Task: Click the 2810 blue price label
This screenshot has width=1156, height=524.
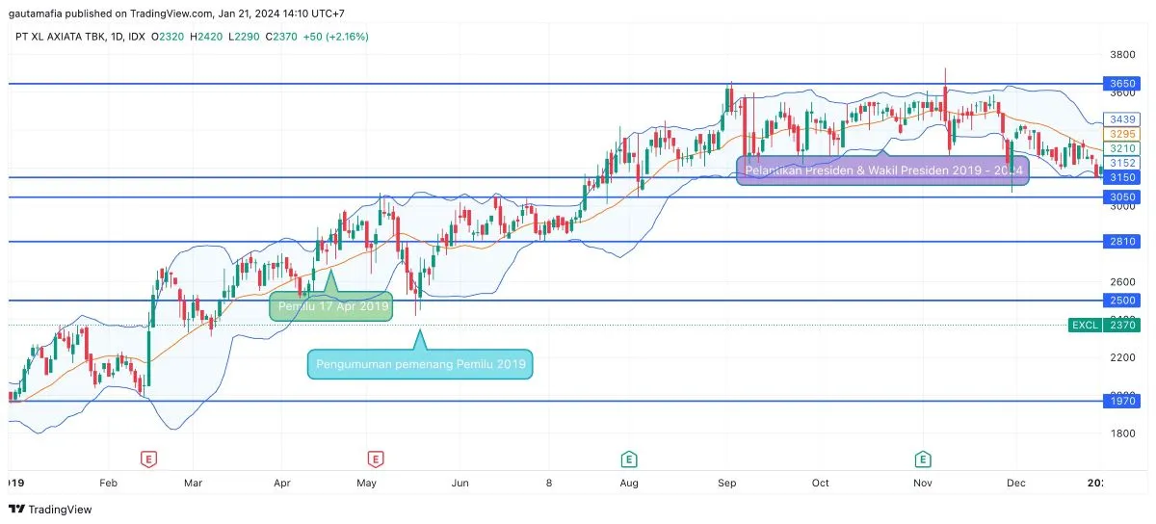Action: [1122, 242]
